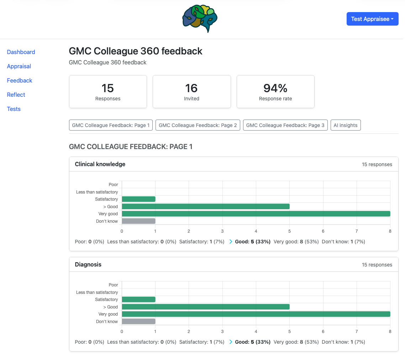Click the 16 Invited stat card

coord(191,91)
